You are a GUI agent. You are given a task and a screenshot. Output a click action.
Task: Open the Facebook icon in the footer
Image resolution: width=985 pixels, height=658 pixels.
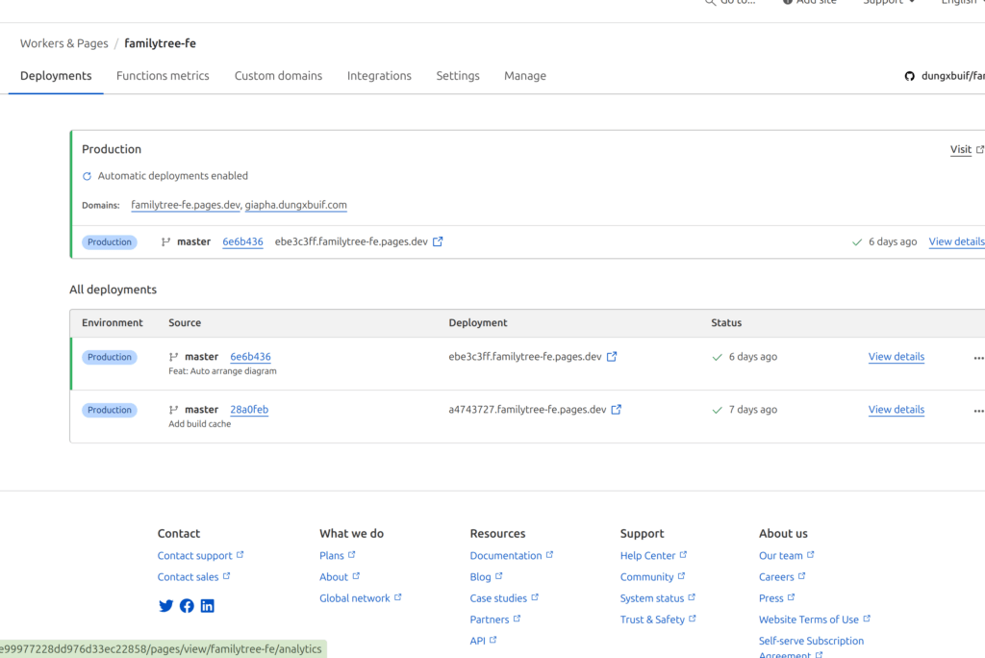[187, 605]
